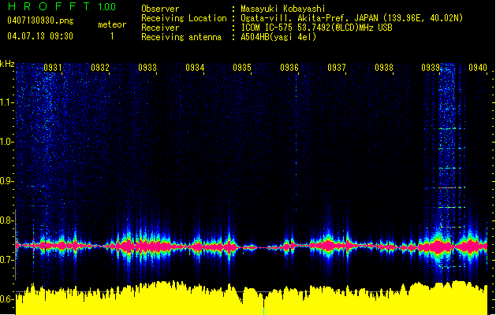Click the 0935 time marker
The width and height of the screenshot is (496, 315).
[242, 68]
